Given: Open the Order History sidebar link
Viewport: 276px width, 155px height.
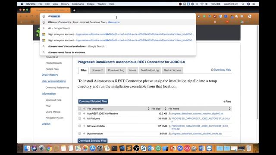Looking at the screenshot, I should coord(50,75).
